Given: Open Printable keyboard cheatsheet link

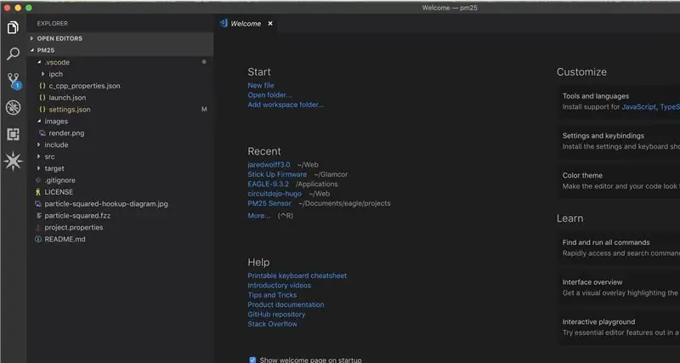Looking at the screenshot, I should pyautogui.click(x=297, y=275).
